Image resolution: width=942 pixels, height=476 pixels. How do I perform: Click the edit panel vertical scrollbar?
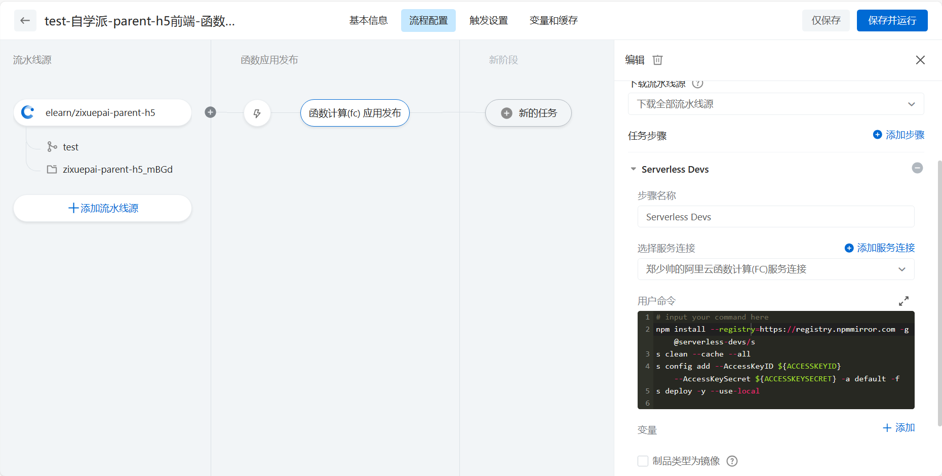[x=939, y=294]
